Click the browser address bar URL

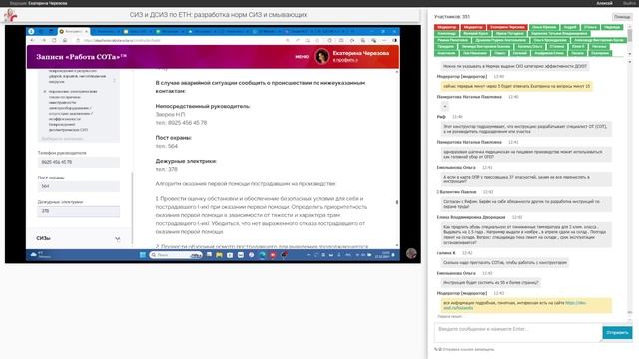point(122,40)
